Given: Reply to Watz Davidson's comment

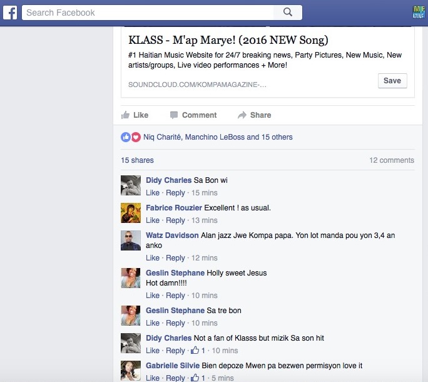Looking at the screenshot, I should [175, 258].
